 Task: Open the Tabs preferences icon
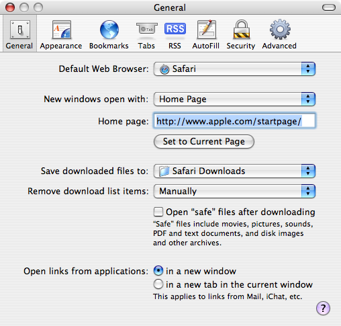click(147, 28)
